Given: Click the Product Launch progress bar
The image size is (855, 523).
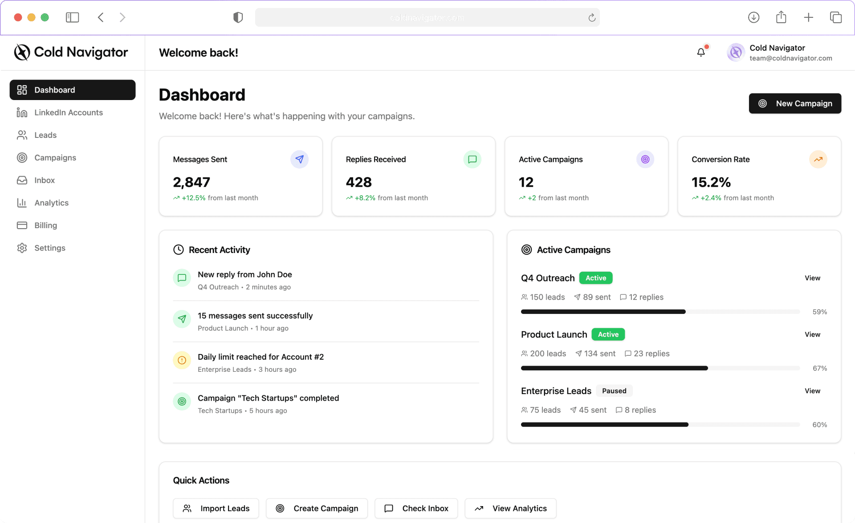Looking at the screenshot, I should point(660,368).
